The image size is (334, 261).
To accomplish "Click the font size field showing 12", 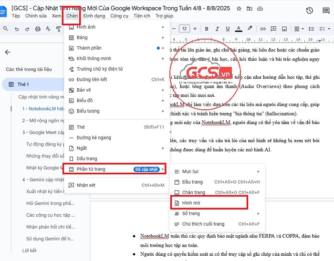I will pyautogui.click(x=184, y=29).
